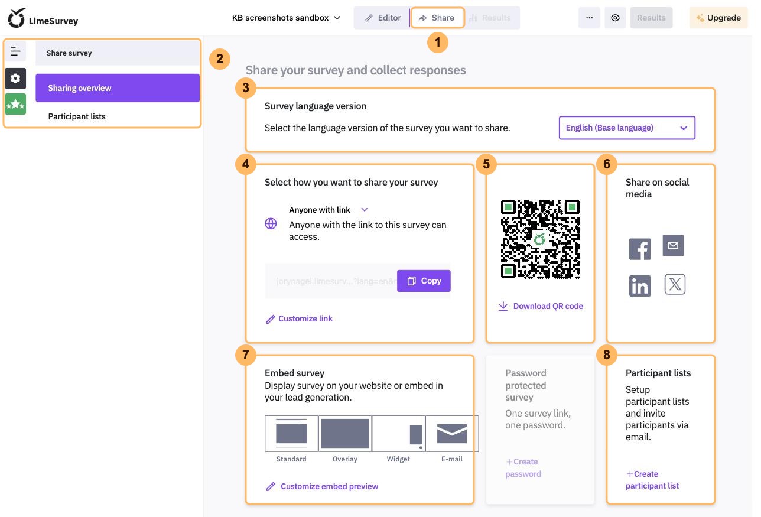Image resolution: width=761 pixels, height=517 pixels.
Task: Click the green stars sidebar icon
Action: [x=15, y=105]
